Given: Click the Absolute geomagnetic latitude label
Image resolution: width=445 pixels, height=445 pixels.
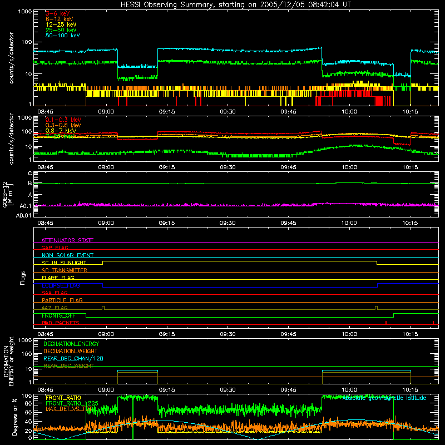Looking at the screenshot, I should point(384,398).
